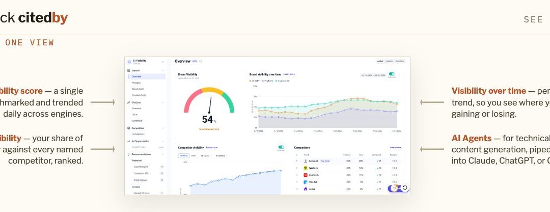The image size is (550, 212).
Task: Click the ZoomInfo red logo
Action: 306,175
